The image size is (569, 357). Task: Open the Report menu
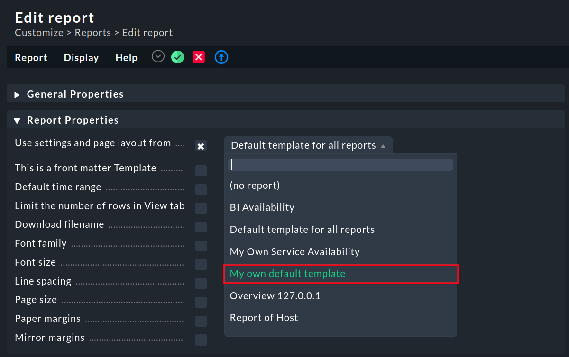(x=30, y=57)
